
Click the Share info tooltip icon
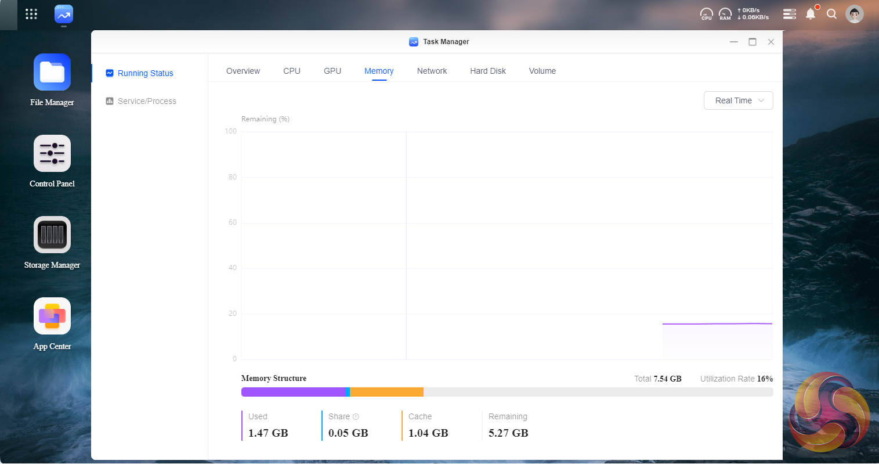[356, 417]
